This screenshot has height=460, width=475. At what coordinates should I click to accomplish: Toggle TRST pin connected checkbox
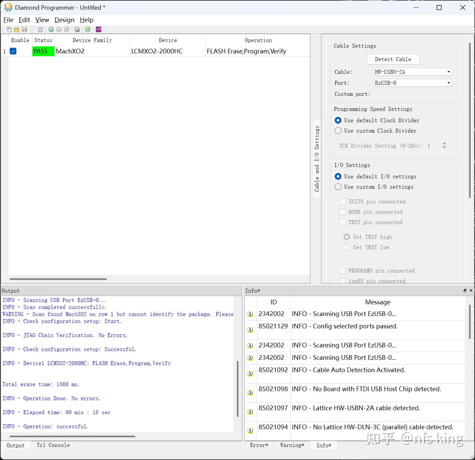(342, 222)
